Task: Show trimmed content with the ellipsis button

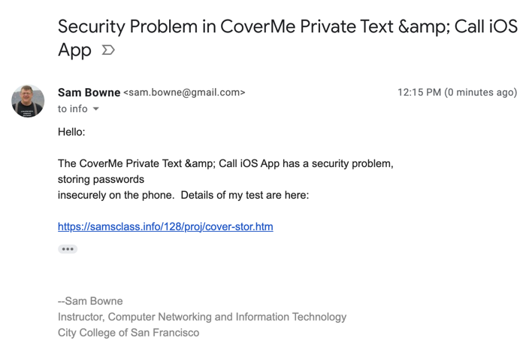Action: click(68, 249)
